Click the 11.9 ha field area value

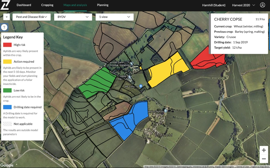pos(260,19)
